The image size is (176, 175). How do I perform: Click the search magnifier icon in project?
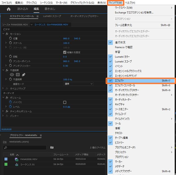[5, 147]
